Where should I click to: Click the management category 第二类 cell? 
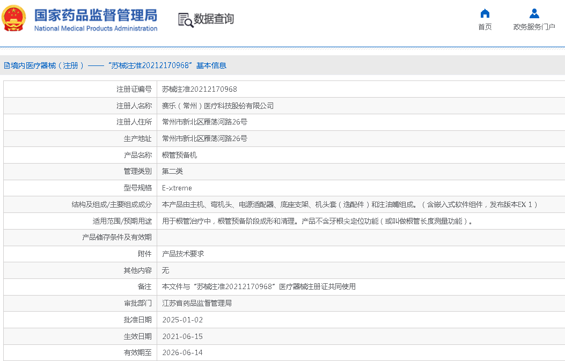172,171
